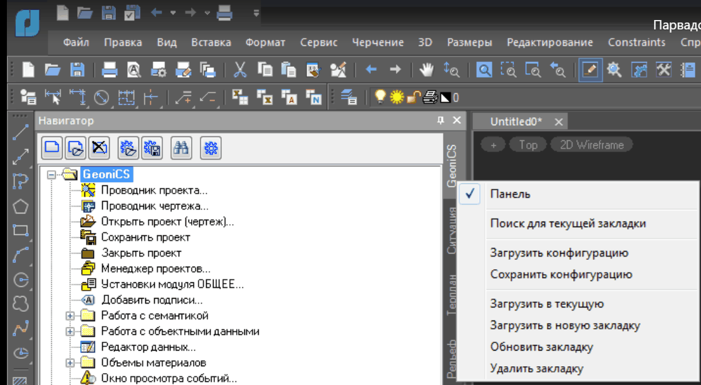This screenshot has height=385, width=701.
Task: Click the binoculars search icon in Navigator
Action: point(181,148)
